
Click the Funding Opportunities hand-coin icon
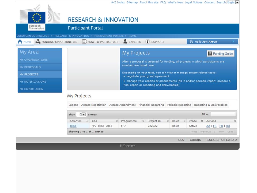coord(38,41)
